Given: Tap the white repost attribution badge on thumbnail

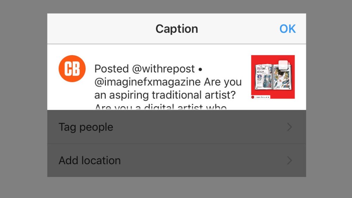Looking at the screenshot, I should point(260,97).
